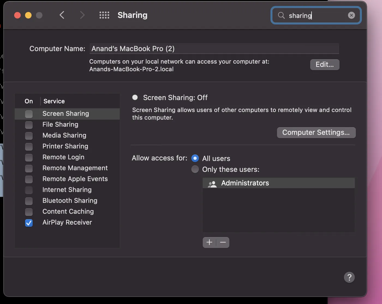Select Remote Login in service list

point(63,157)
